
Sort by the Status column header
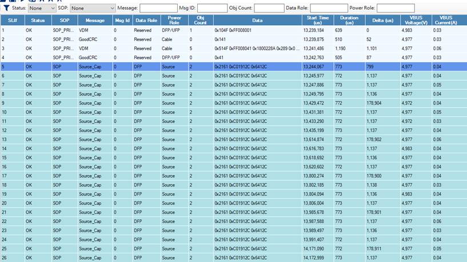38,20
